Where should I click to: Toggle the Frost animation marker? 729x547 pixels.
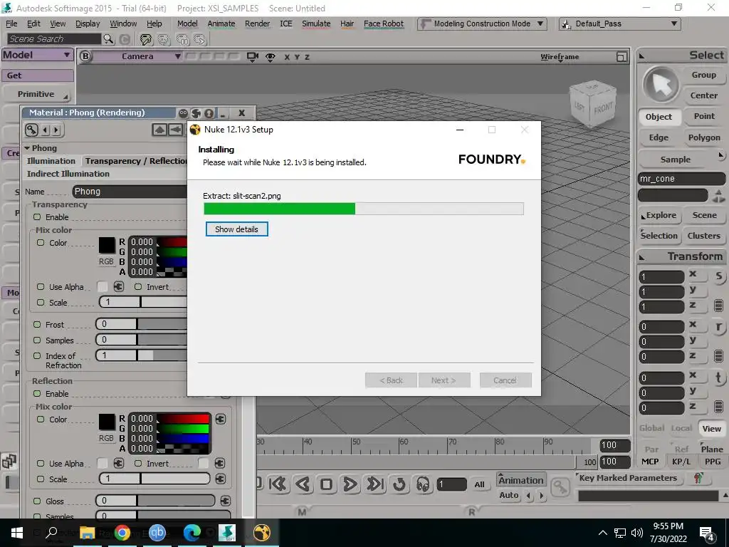click(37, 325)
